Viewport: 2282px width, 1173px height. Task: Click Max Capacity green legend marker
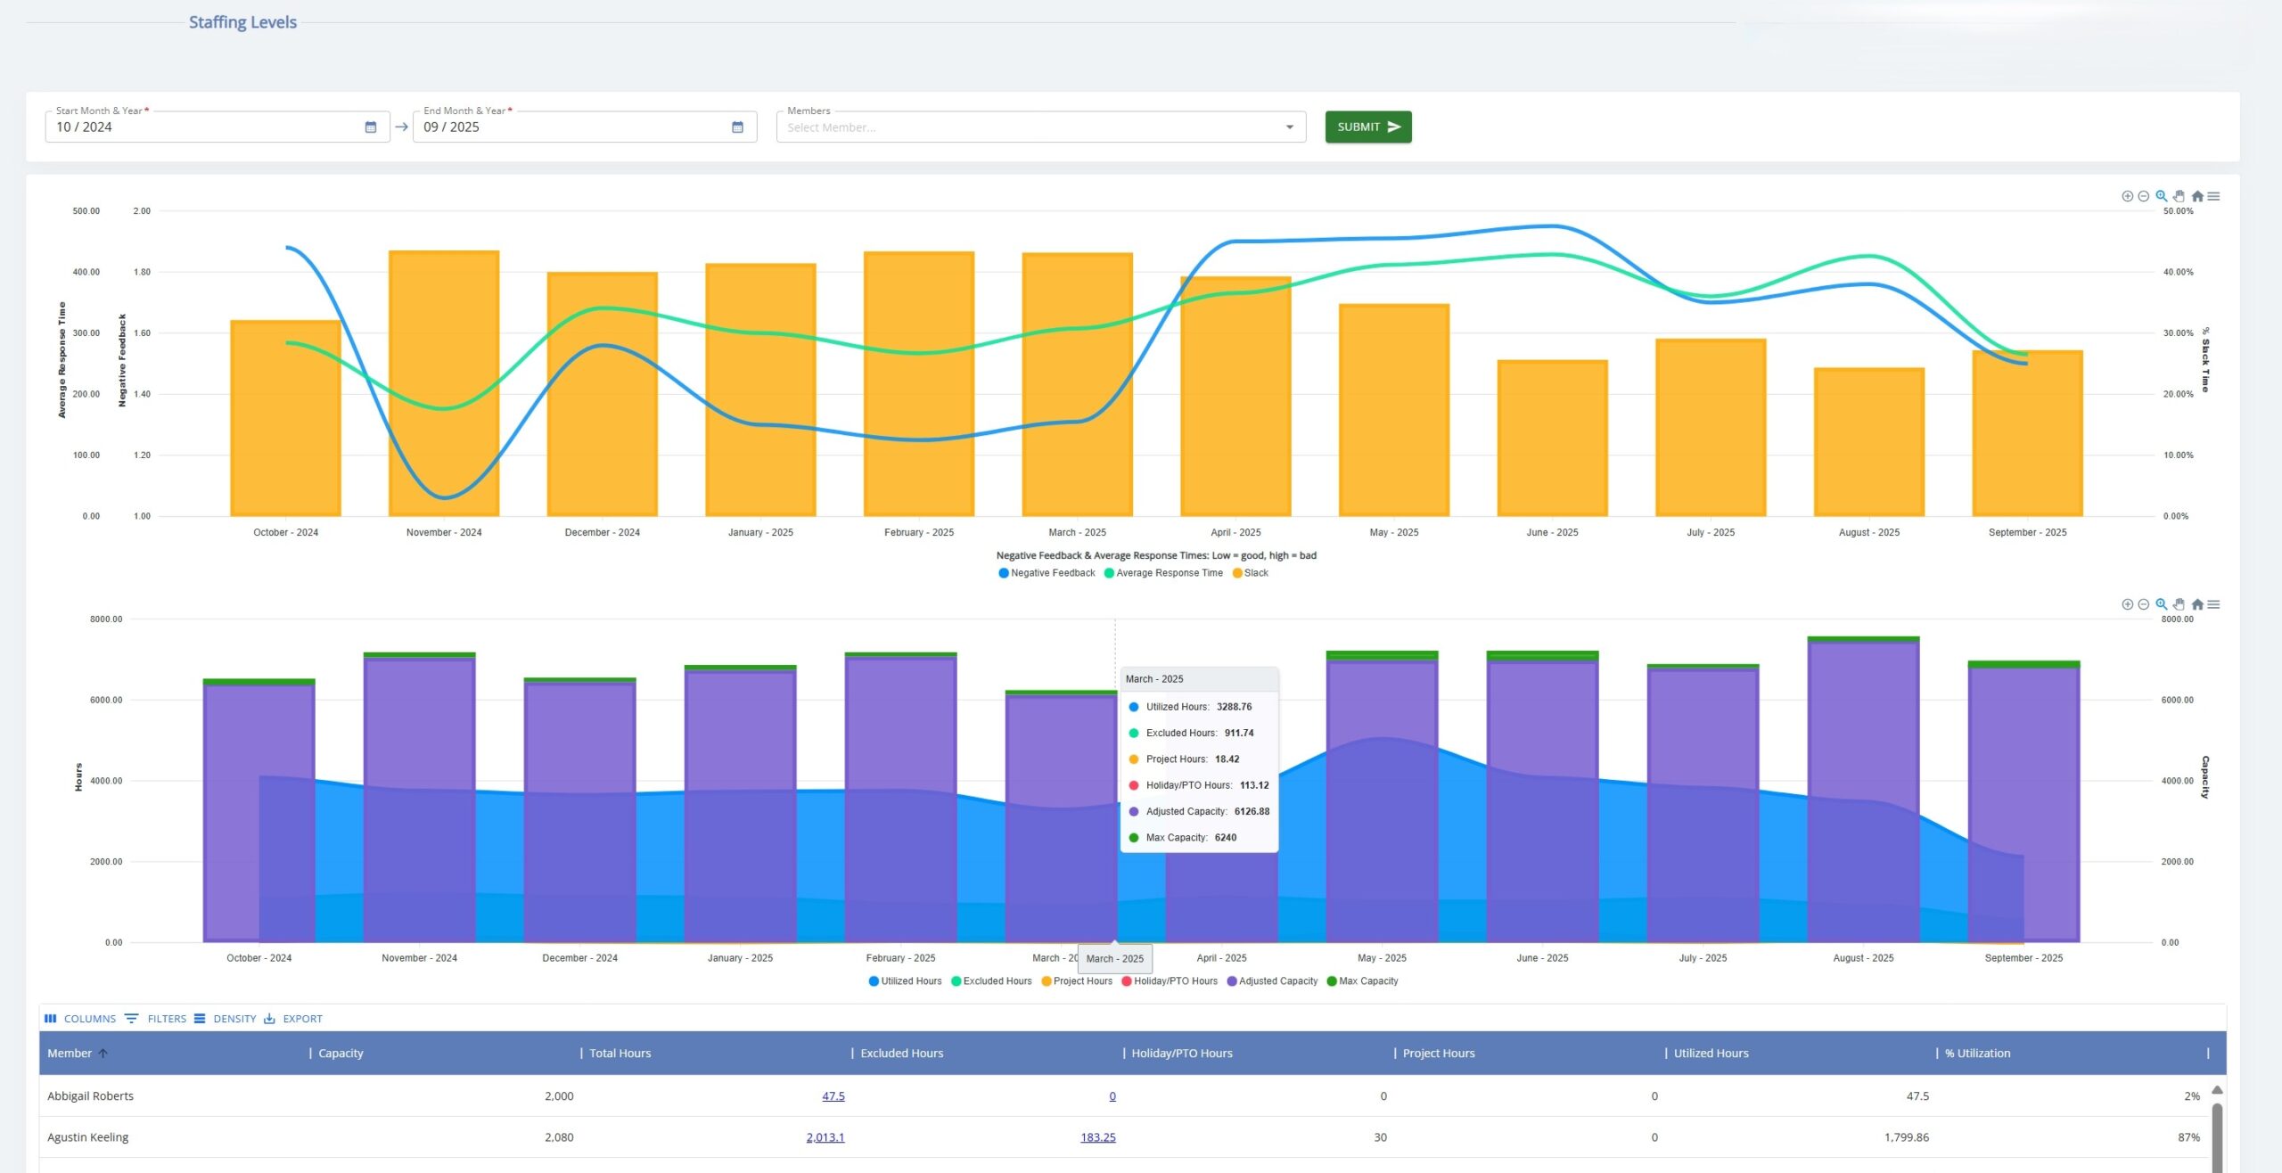pos(1332,981)
